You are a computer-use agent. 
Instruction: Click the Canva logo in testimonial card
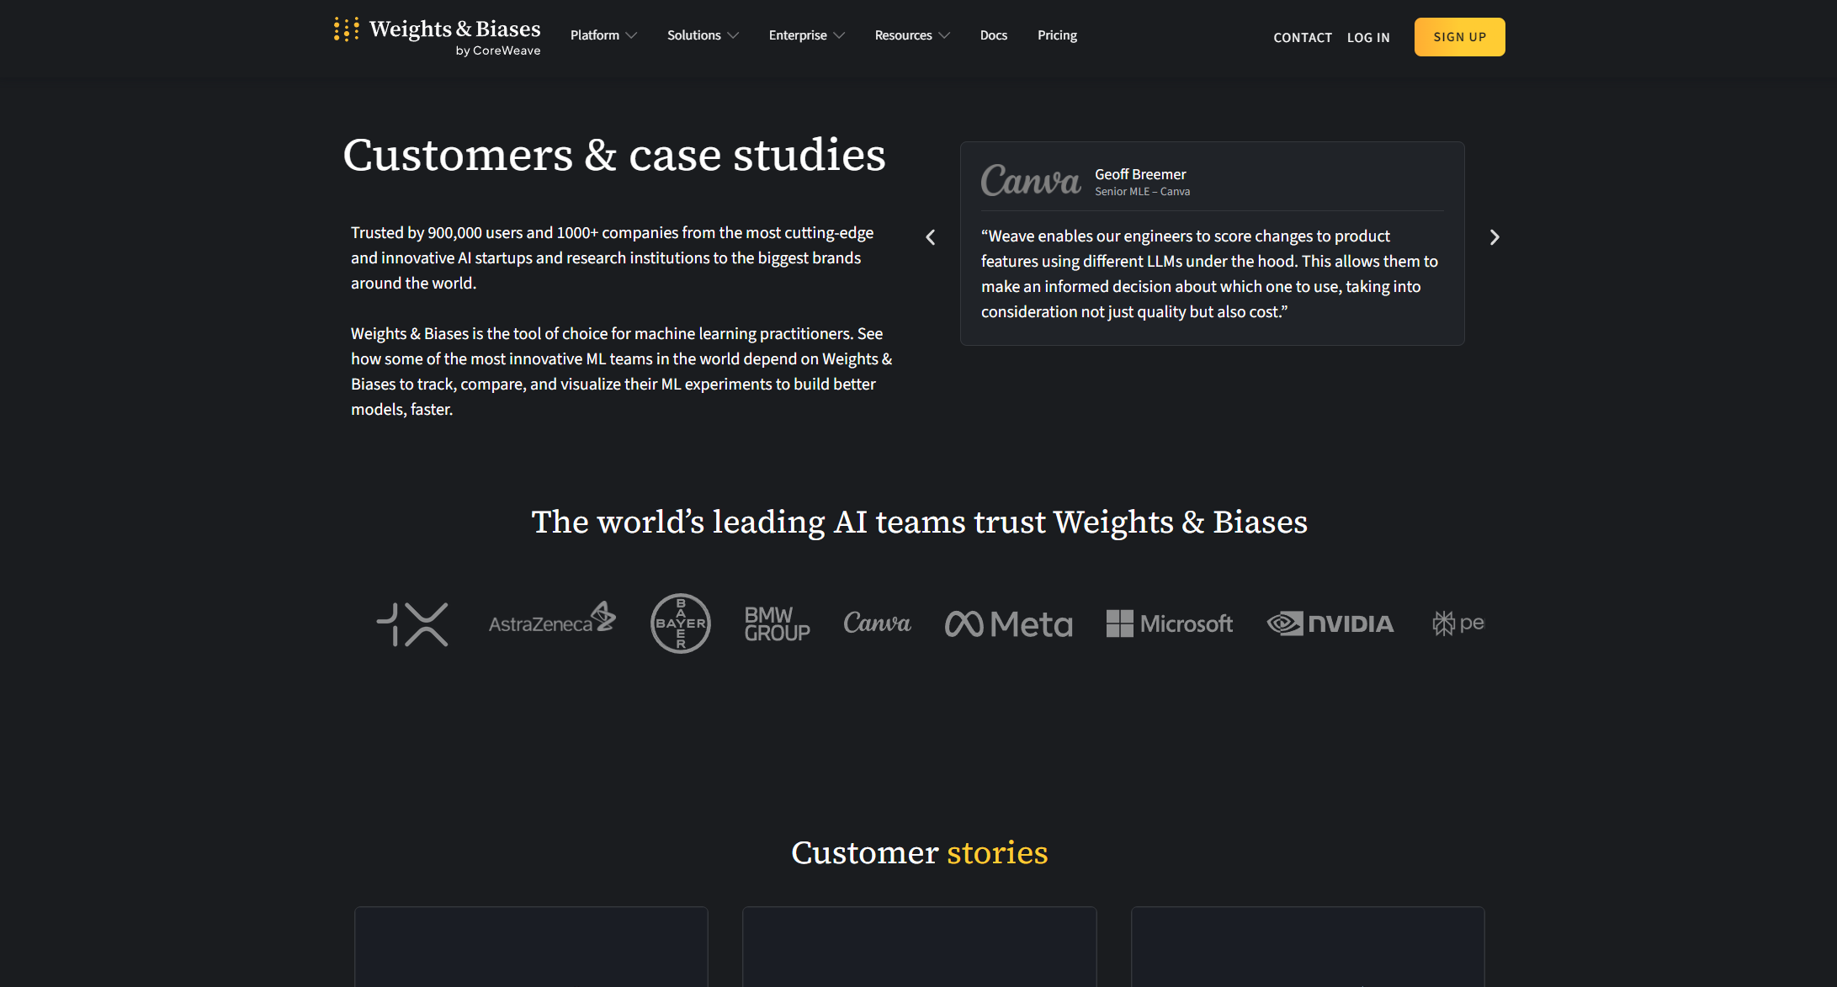(1031, 181)
